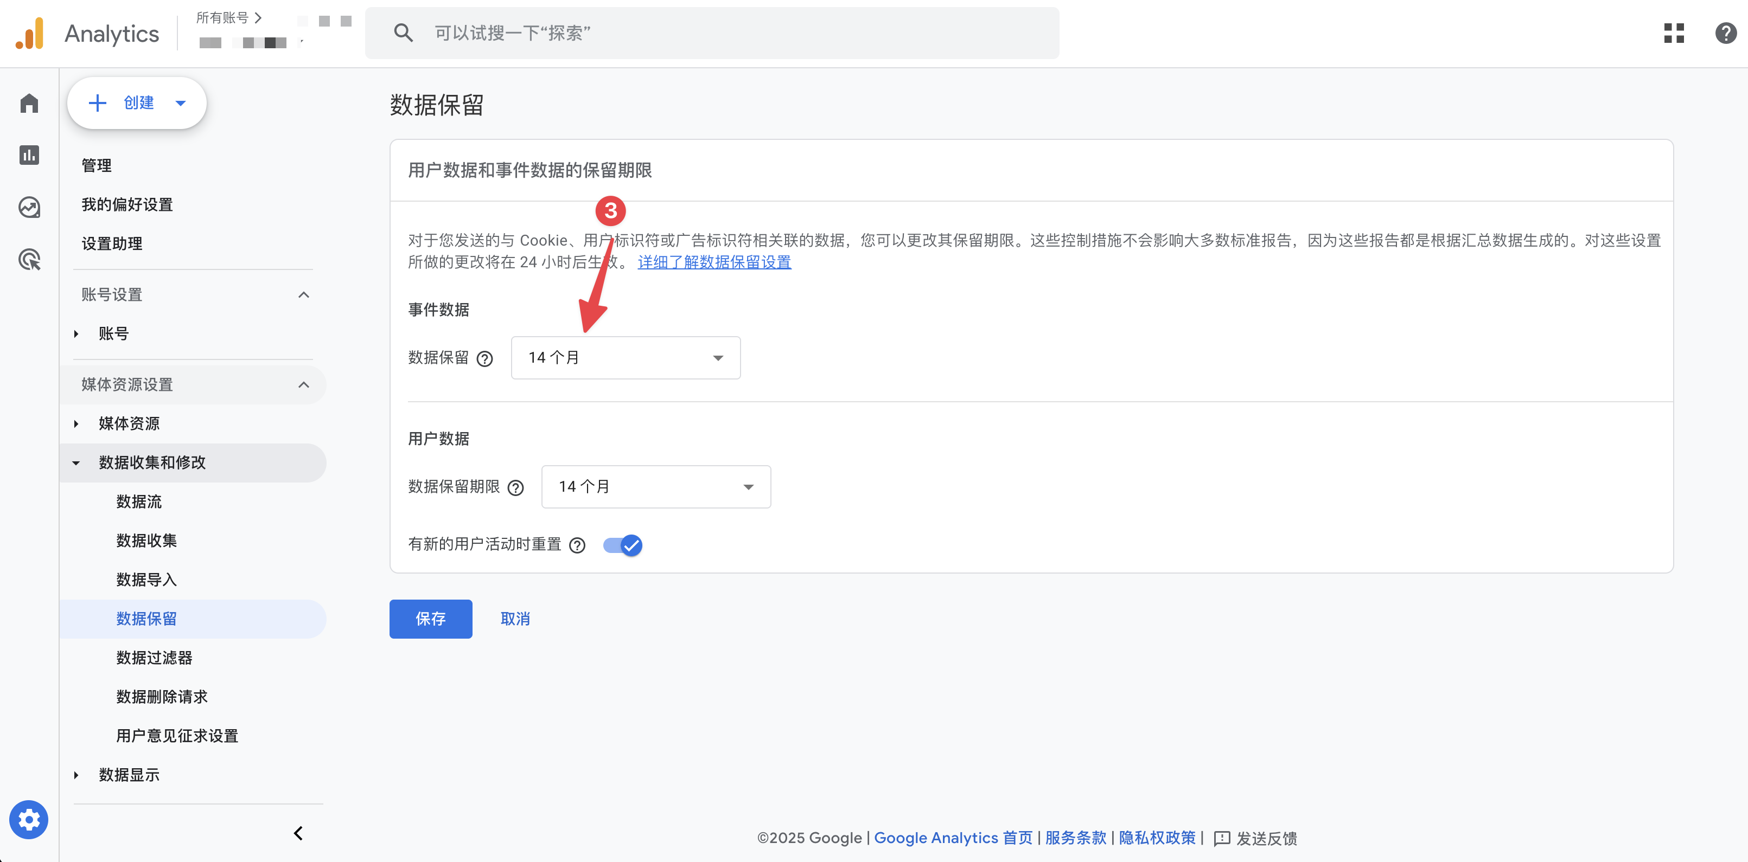The width and height of the screenshot is (1748, 862).
Task: Open the Advertising icon in left rail
Action: click(x=29, y=259)
